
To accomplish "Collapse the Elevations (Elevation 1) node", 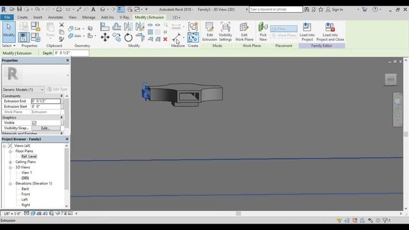I will pyautogui.click(x=10, y=183).
